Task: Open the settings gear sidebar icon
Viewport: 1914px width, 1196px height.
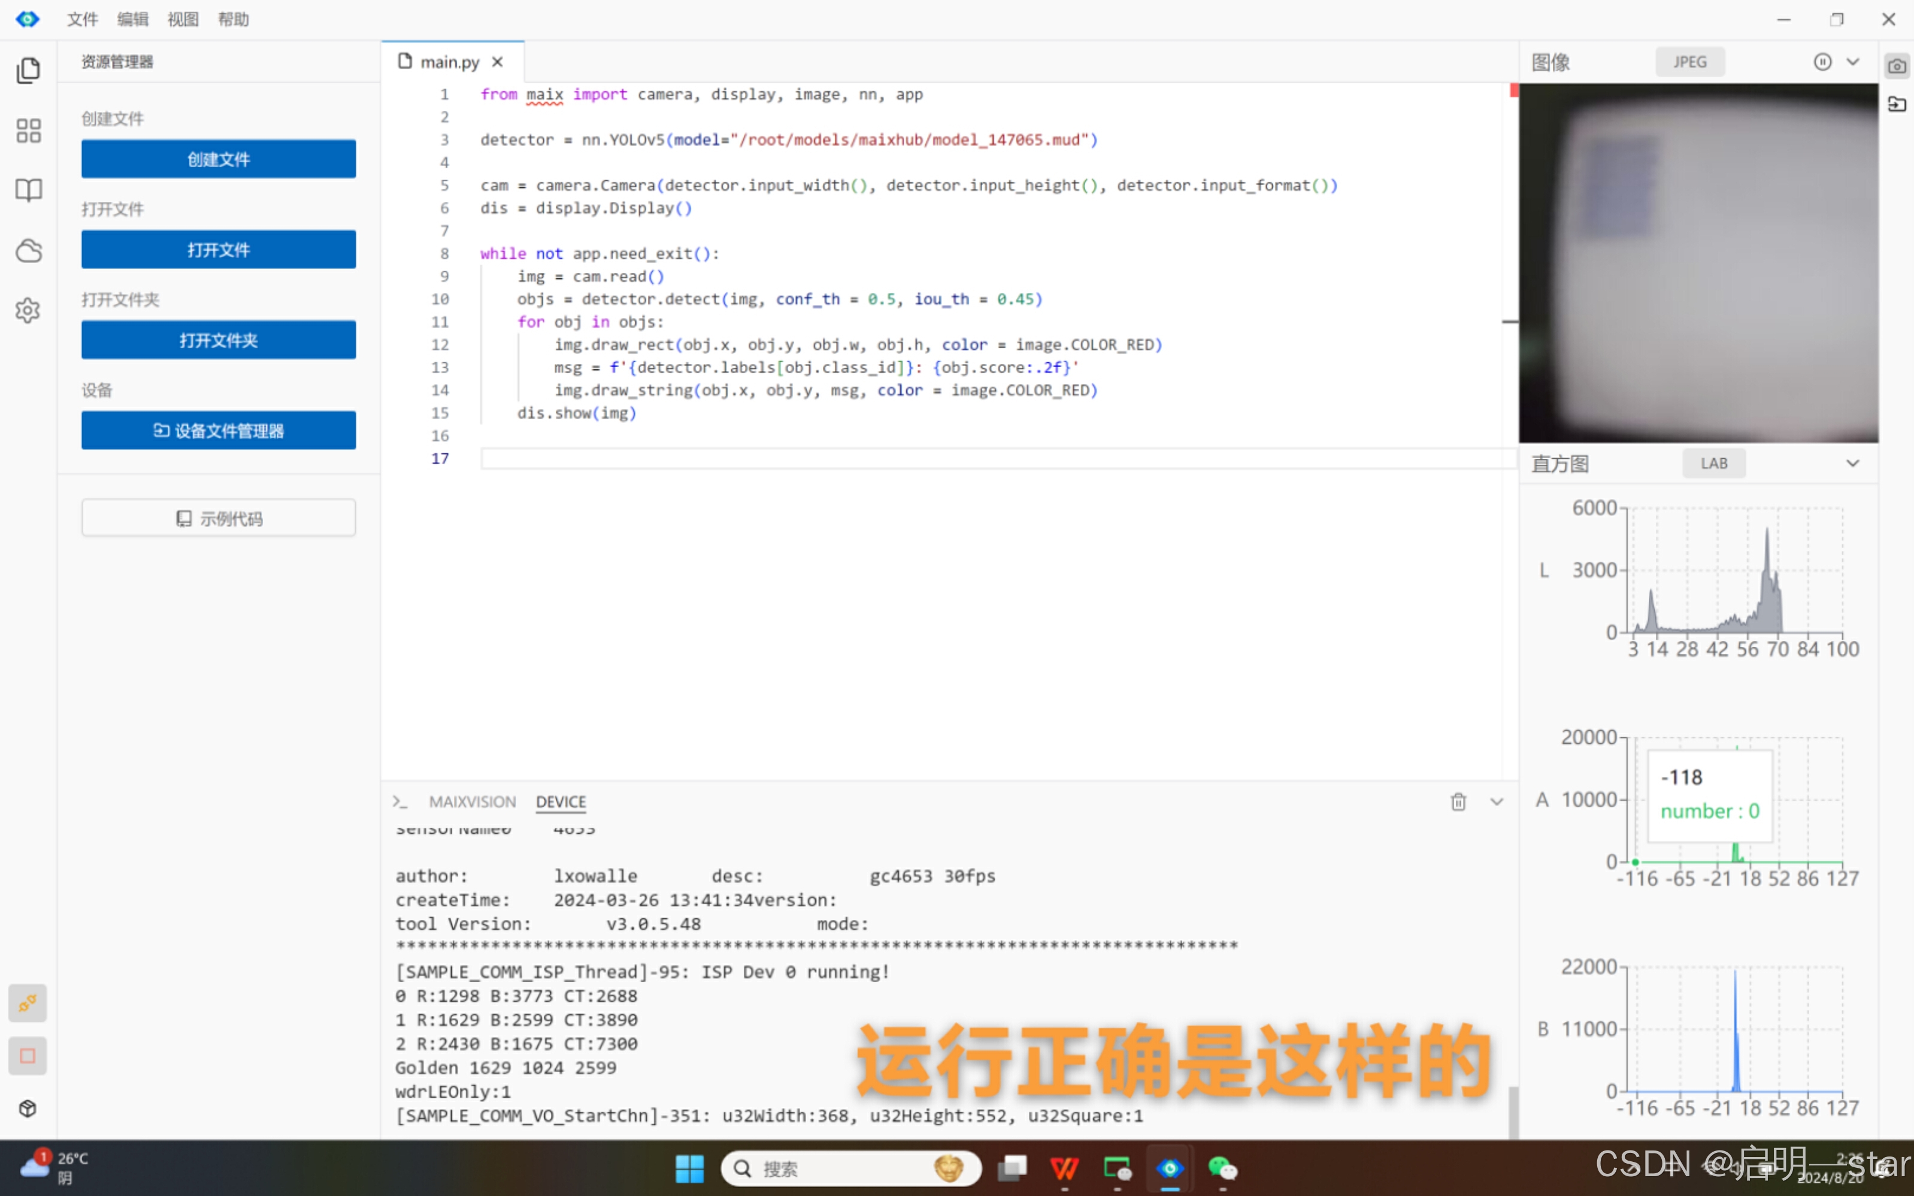Action: click(29, 310)
